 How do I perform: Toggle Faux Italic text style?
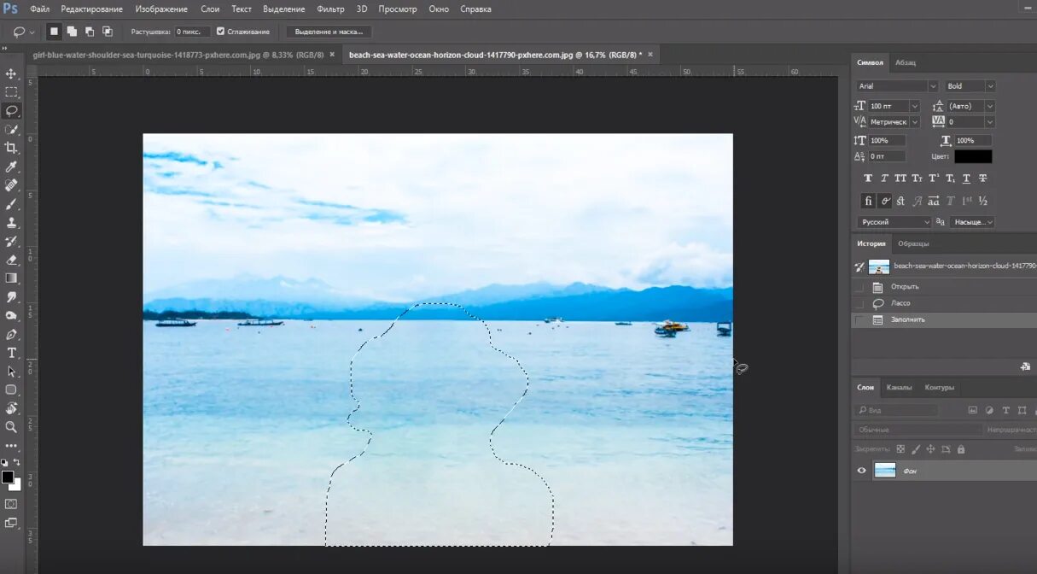884,179
